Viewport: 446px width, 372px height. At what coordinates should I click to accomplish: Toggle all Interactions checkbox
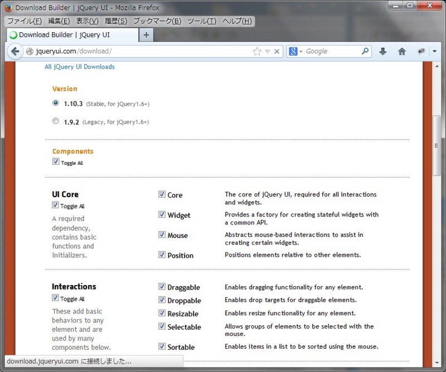(x=55, y=297)
